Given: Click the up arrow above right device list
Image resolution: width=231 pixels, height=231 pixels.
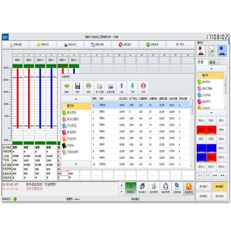Looking at the screenshot, I should [x=212, y=68].
